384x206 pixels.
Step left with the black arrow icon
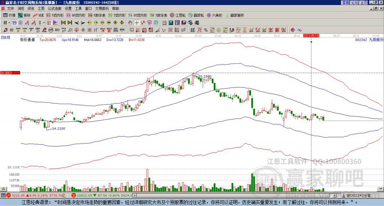coord(76,23)
